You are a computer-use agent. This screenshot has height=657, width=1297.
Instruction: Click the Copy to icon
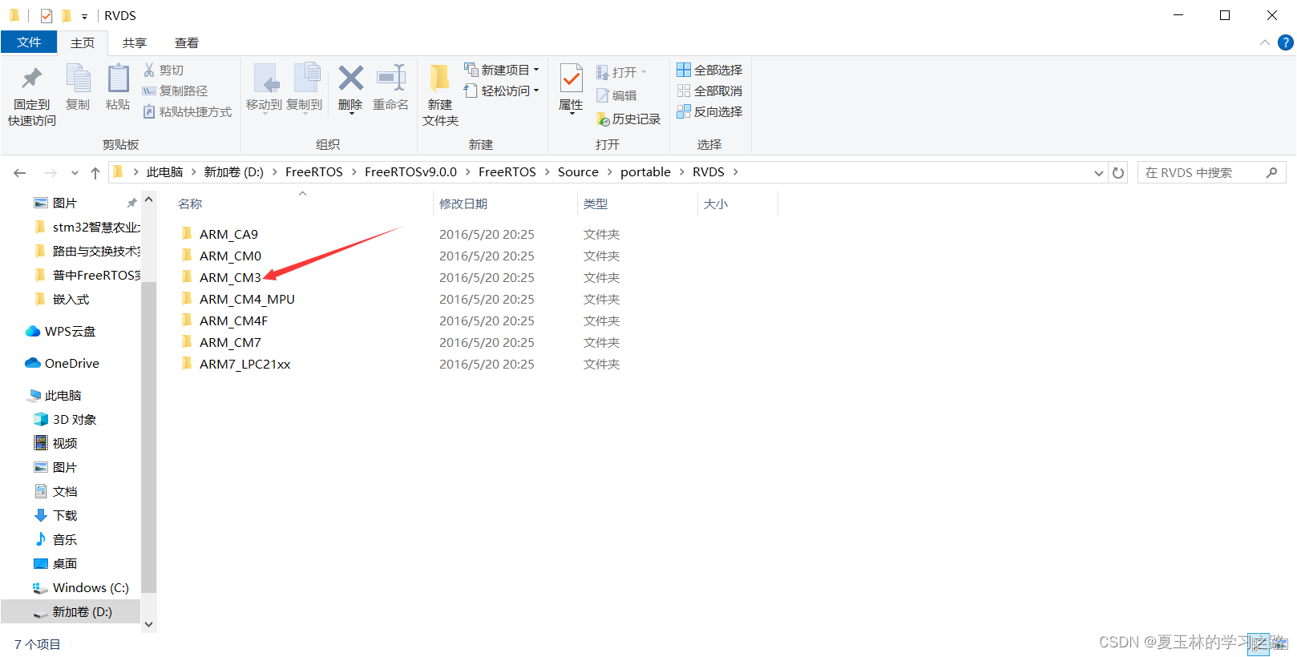(x=306, y=79)
